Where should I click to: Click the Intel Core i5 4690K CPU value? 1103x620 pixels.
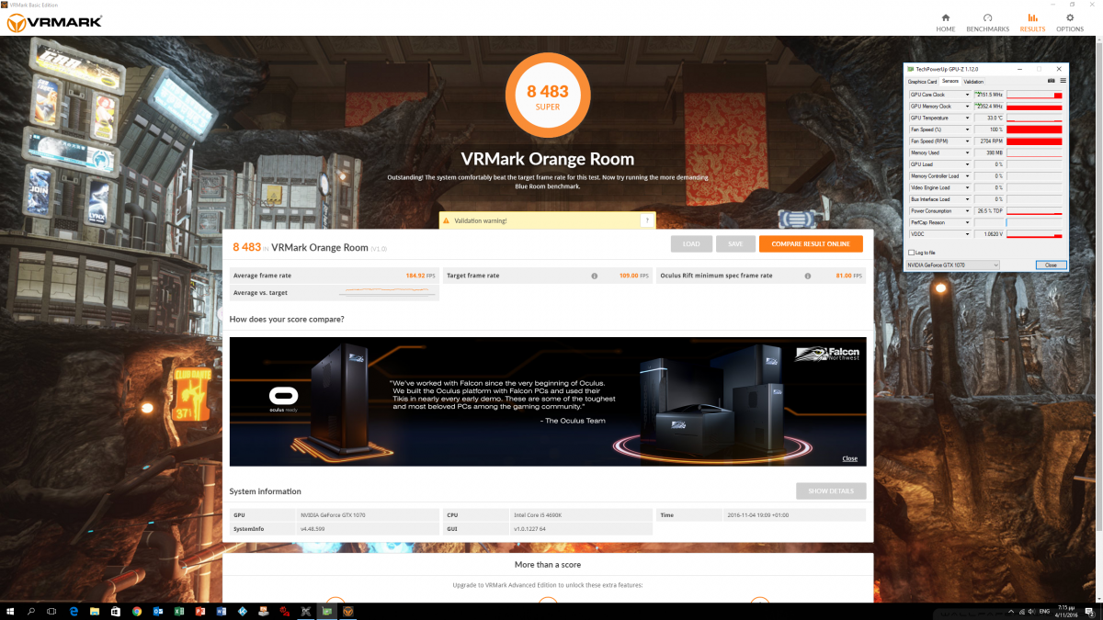(x=539, y=515)
